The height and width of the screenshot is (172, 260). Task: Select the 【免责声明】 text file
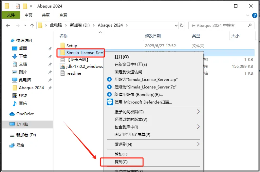click(x=78, y=60)
